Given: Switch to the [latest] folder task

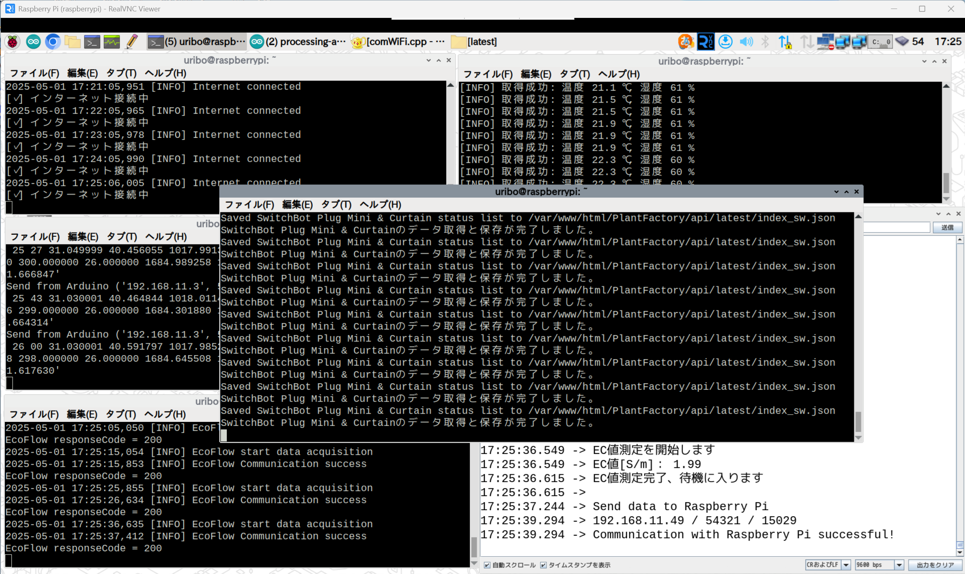Looking at the screenshot, I should pos(474,41).
